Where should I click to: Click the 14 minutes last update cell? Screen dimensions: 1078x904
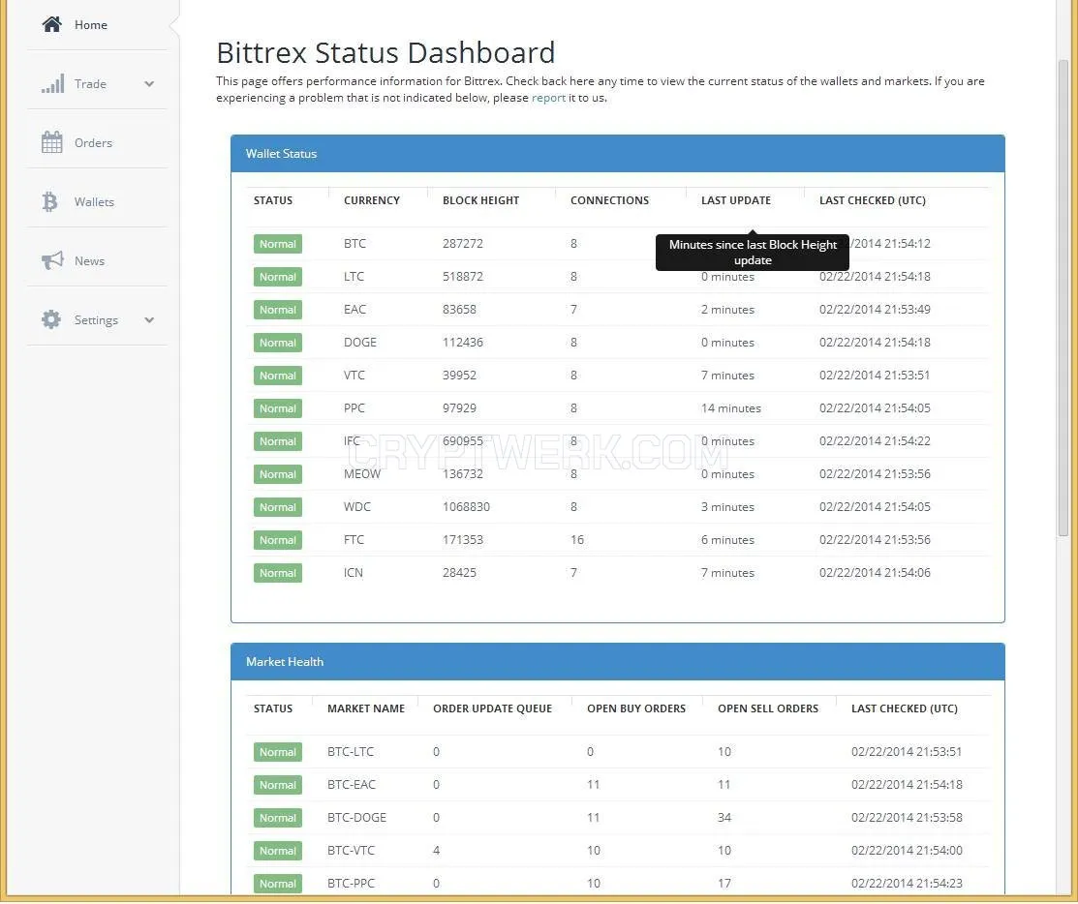point(731,408)
